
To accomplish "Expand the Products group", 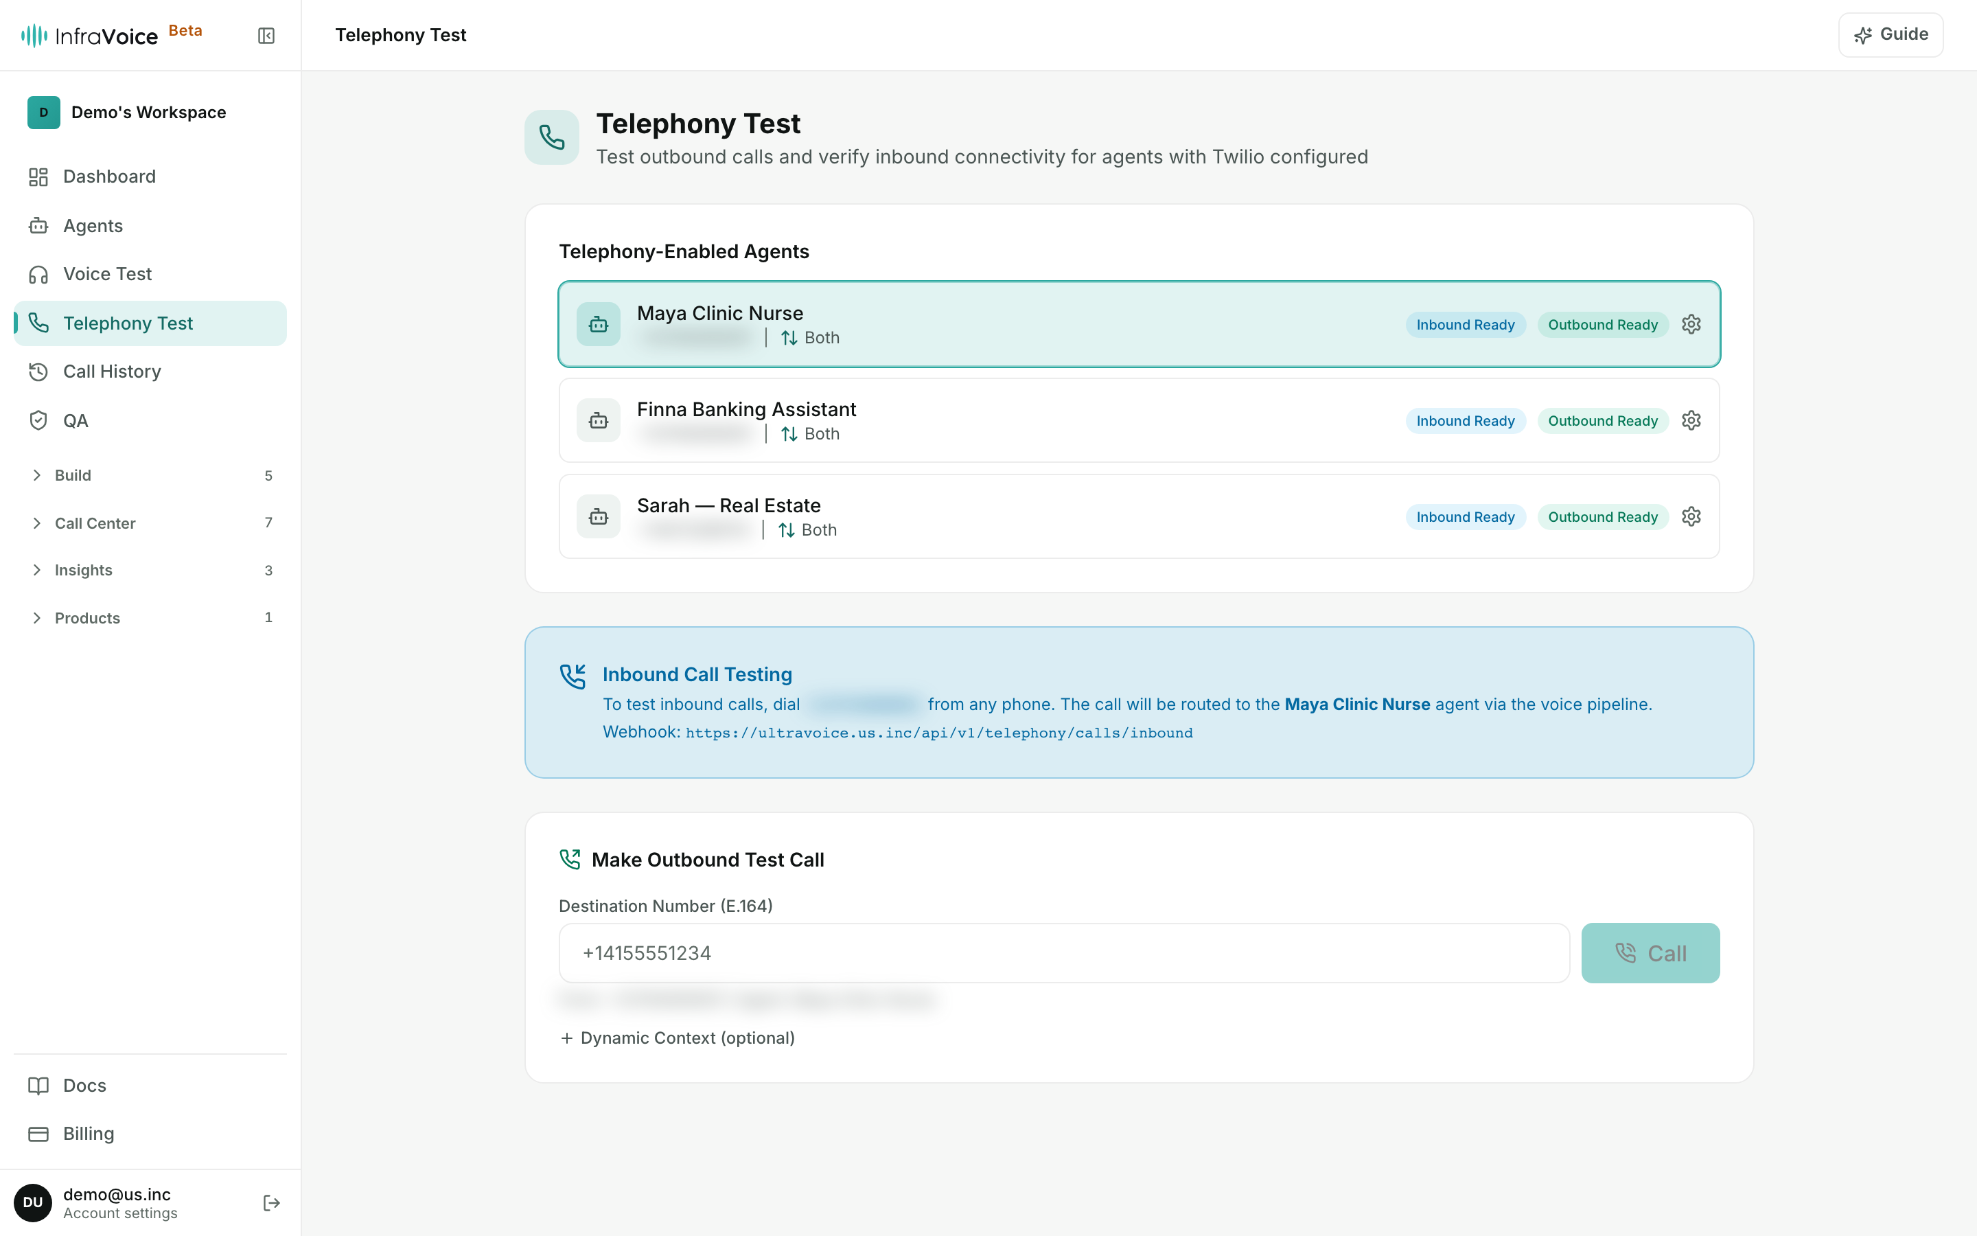I will point(150,617).
